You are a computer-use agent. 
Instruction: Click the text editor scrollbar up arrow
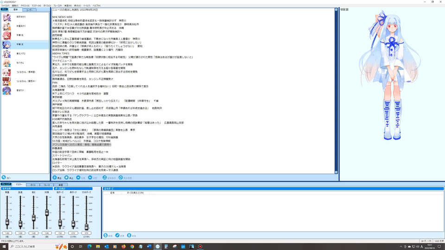coord(337,10)
